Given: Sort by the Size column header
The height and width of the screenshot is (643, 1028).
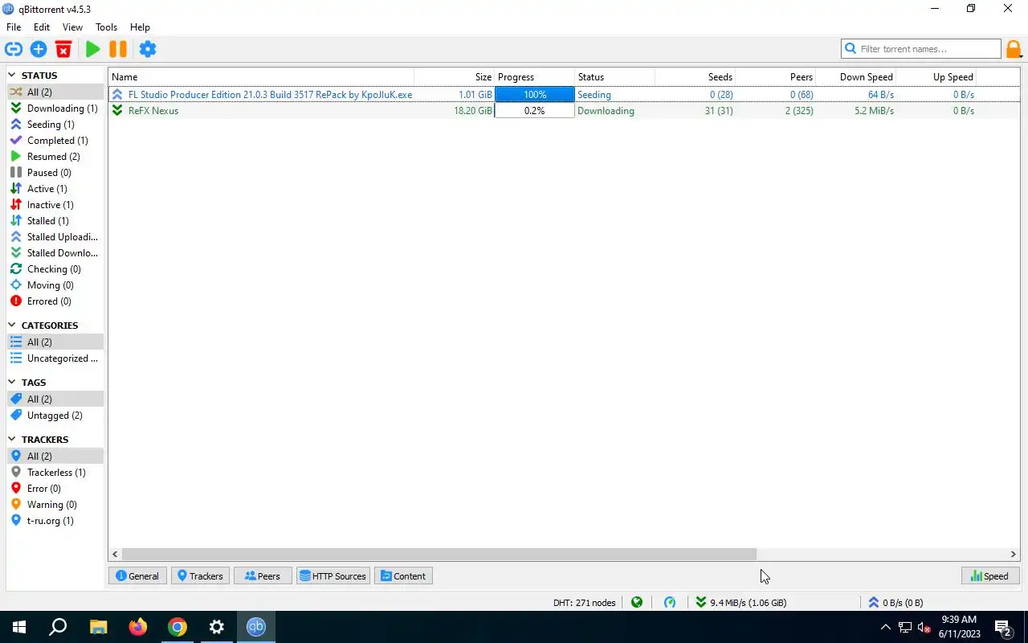Looking at the screenshot, I should point(455,77).
